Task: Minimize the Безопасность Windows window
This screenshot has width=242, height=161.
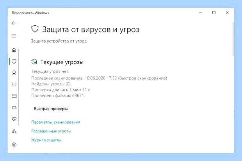Action: pyautogui.click(x=201, y=12)
